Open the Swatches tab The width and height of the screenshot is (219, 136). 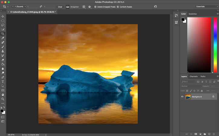pyautogui.click(x=192, y=14)
